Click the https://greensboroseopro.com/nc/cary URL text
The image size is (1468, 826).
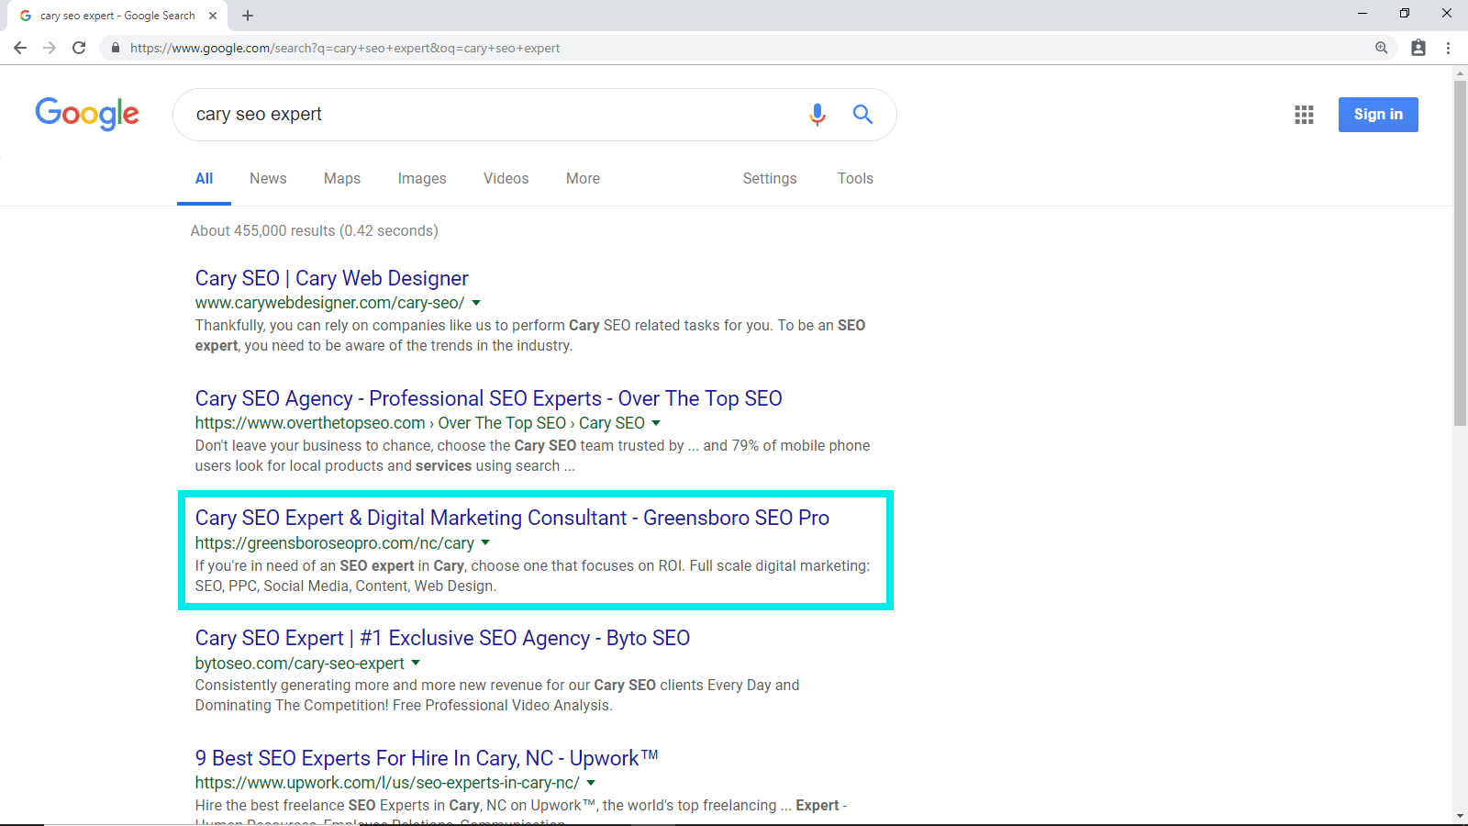334,543
